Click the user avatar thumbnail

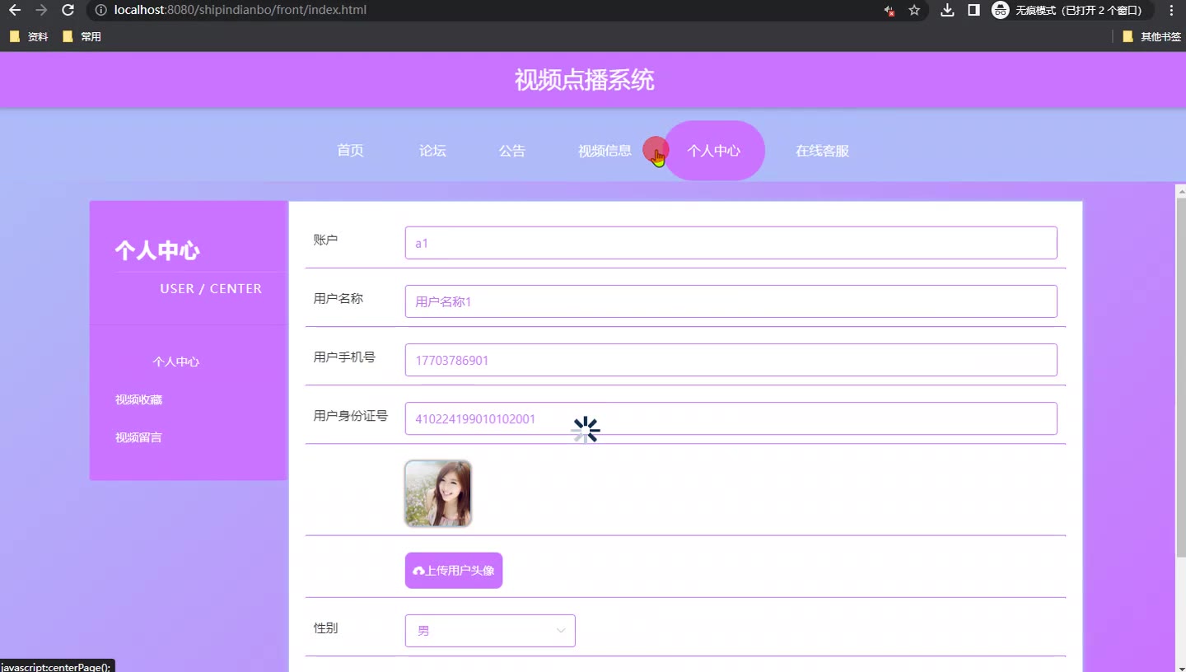coord(438,493)
